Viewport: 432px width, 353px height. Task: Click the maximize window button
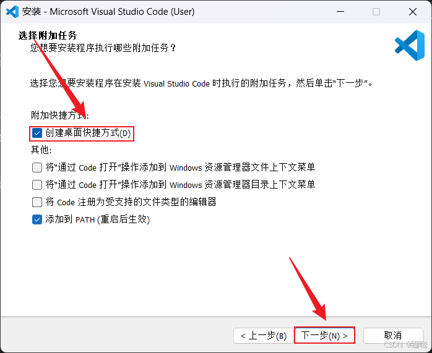coord(376,12)
